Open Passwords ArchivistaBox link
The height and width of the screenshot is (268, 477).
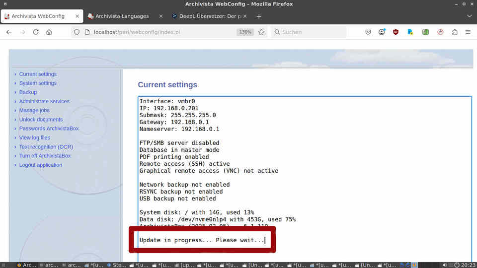click(49, 129)
